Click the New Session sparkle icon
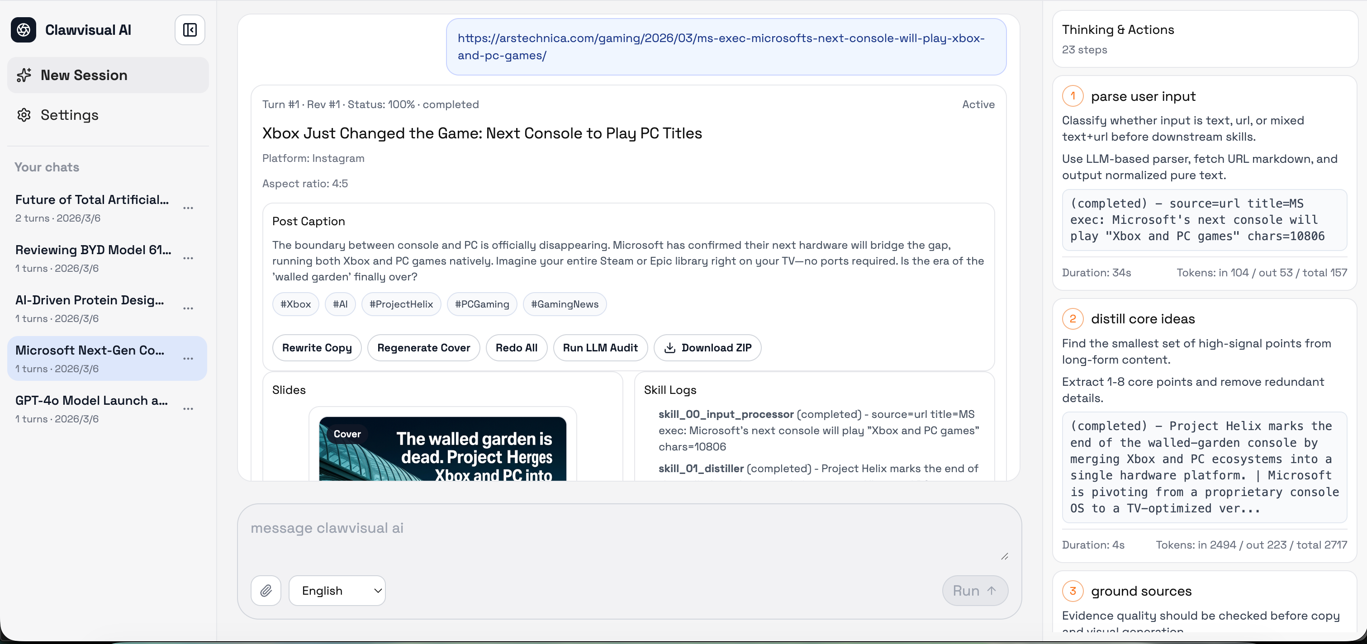This screenshot has height=644, width=1367. click(24, 76)
